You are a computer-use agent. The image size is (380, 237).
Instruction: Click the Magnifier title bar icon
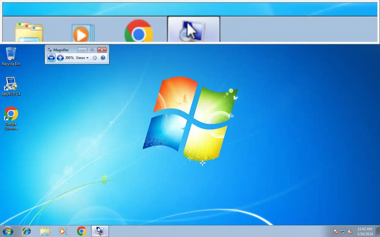pyautogui.click(x=50, y=50)
